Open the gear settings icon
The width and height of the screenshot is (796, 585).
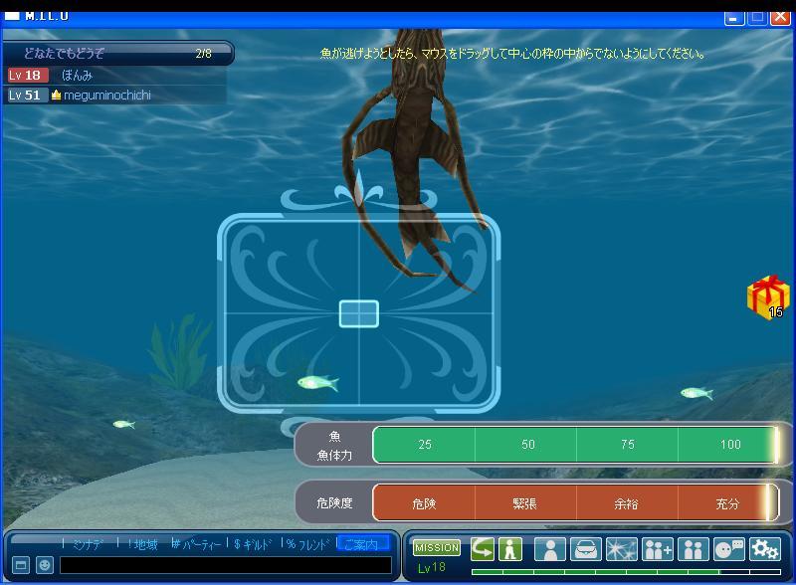coord(764,548)
